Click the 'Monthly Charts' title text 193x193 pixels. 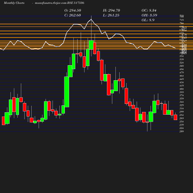pos(14,3)
